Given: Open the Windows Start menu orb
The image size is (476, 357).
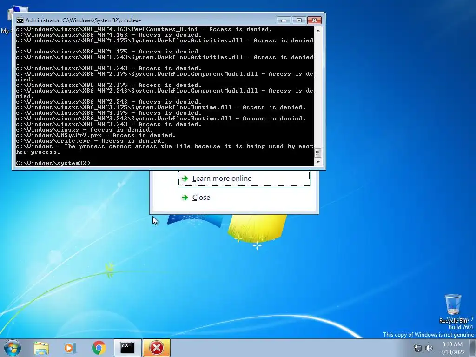Looking at the screenshot, I should (x=13, y=348).
